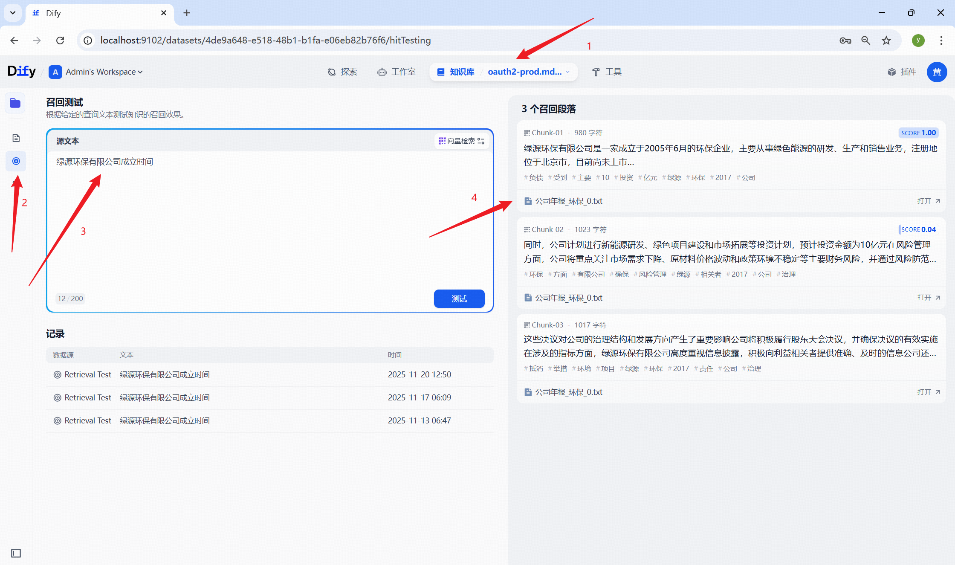This screenshot has width=955, height=565.
Task: Open the documents sidebar icon
Action: [16, 138]
